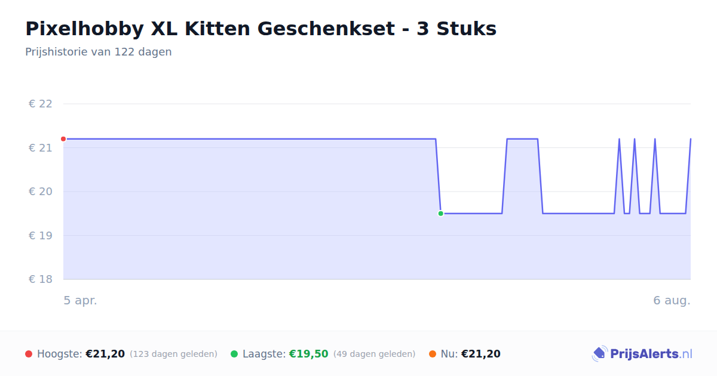Open the PrijsAlerts.nl brand link
Image resolution: width=717 pixels, height=376 pixels.
[642, 354]
